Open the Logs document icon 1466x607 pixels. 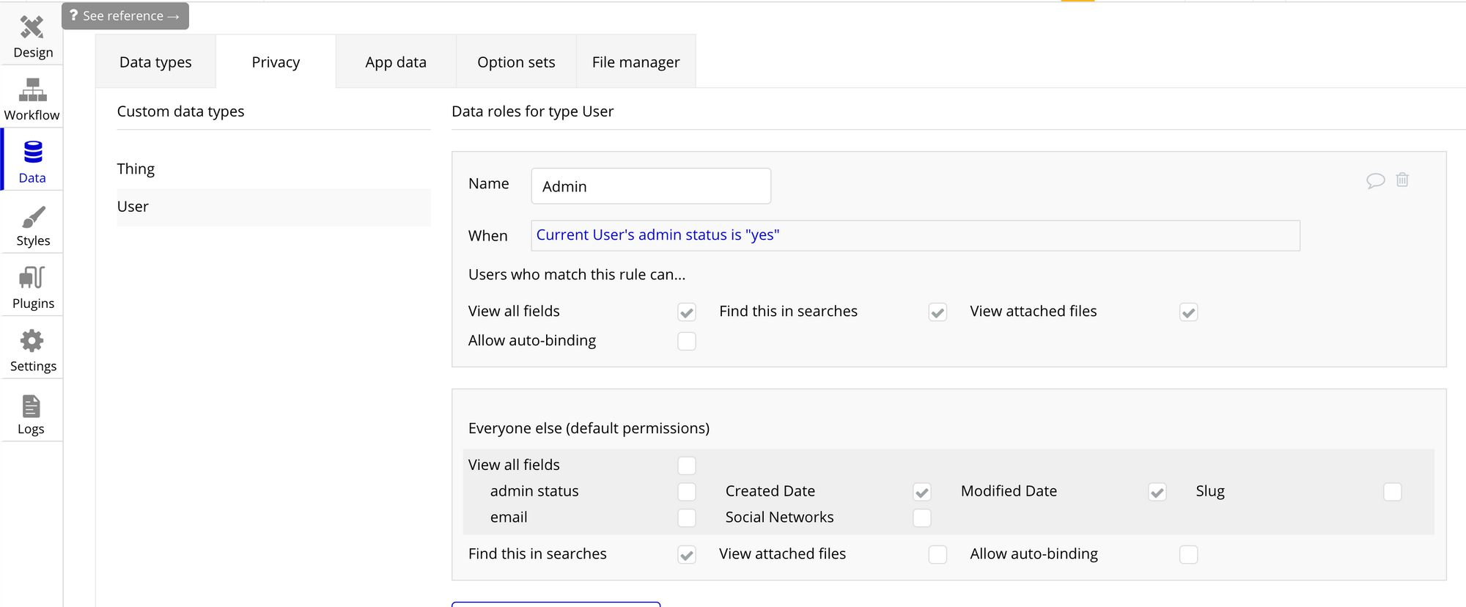pyautogui.click(x=32, y=405)
